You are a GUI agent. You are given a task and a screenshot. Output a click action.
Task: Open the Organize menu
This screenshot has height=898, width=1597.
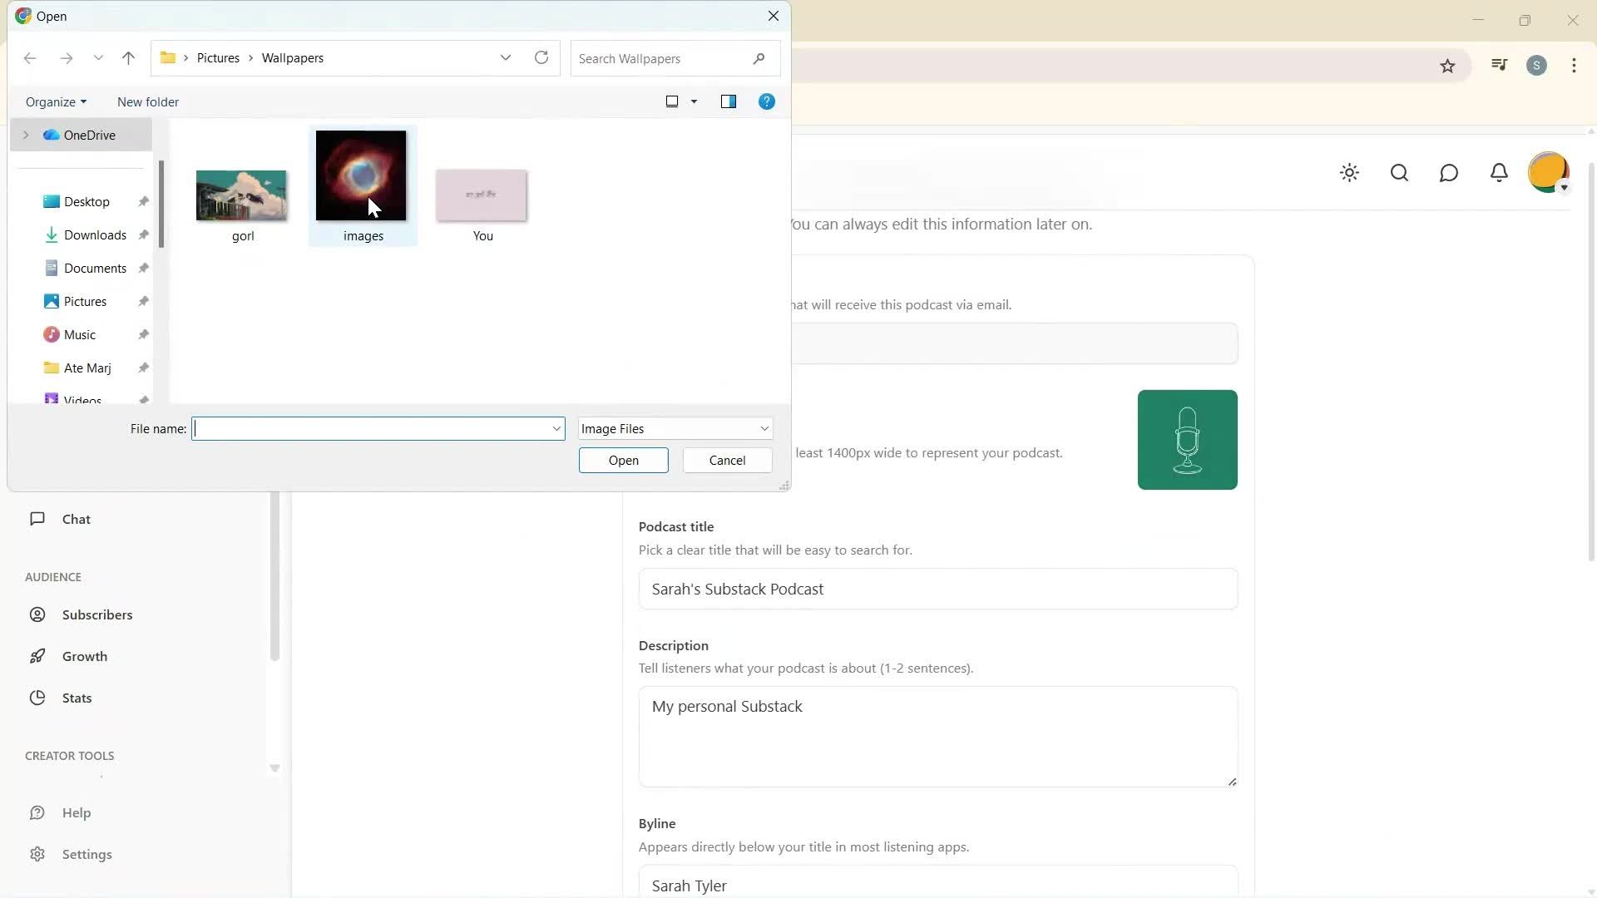(55, 101)
